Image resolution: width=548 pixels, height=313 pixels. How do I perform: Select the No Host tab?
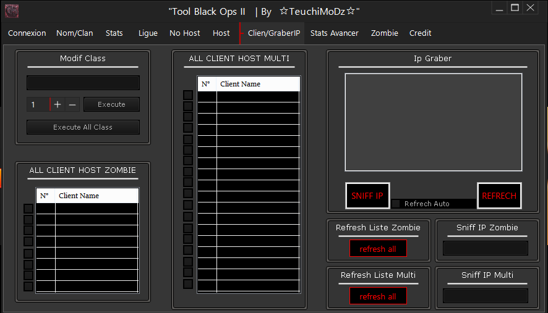pyautogui.click(x=184, y=33)
